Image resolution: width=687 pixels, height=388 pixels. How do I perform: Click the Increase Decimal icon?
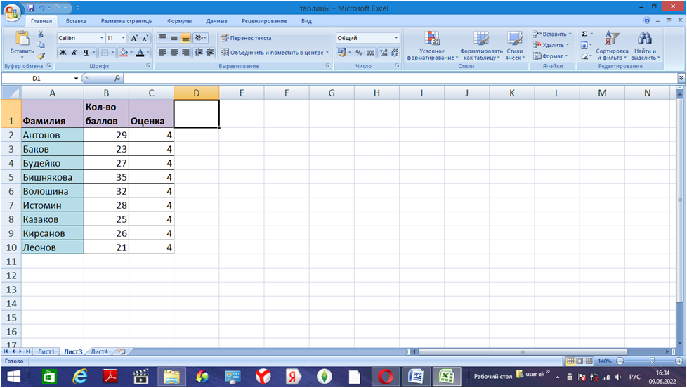tap(384, 53)
